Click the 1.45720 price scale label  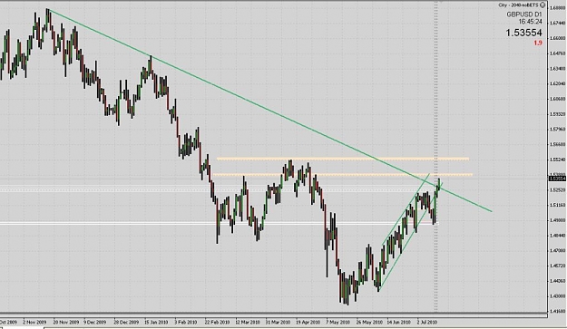point(557,266)
